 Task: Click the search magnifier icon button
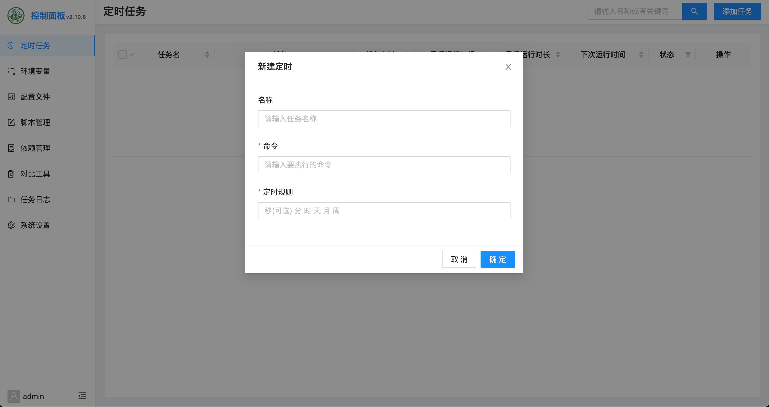(x=694, y=11)
